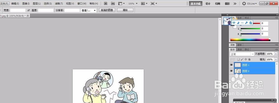Click the 前面的图像 button
279x103 pixels.
coord(107,10)
